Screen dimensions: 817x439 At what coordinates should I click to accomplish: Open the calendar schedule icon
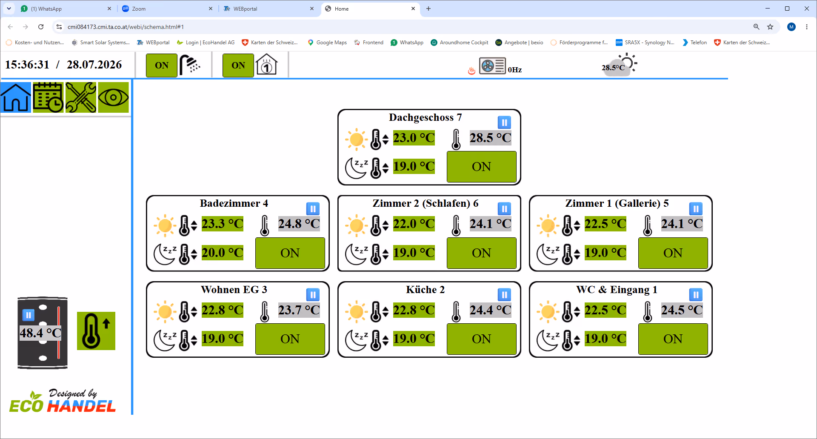point(48,97)
